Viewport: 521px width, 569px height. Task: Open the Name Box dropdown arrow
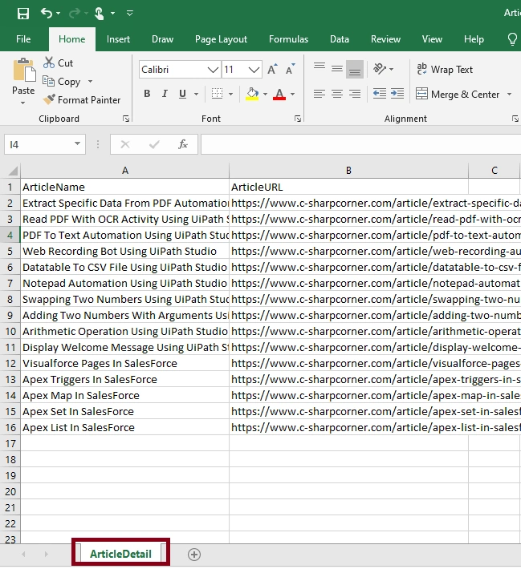pos(77,144)
